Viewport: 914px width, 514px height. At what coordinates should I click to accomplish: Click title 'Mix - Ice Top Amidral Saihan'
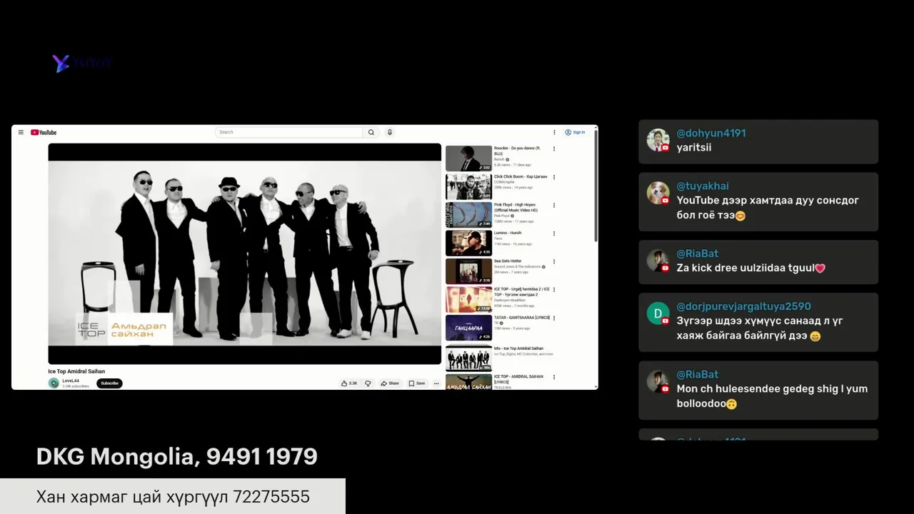pyautogui.click(x=518, y=348)
